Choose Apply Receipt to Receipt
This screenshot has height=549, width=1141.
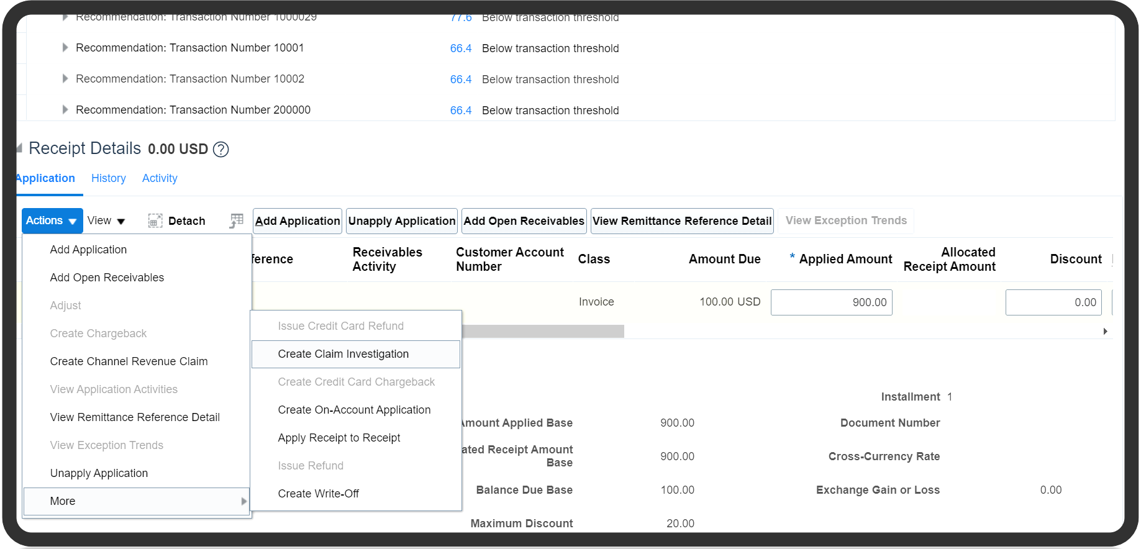(339, 438)
